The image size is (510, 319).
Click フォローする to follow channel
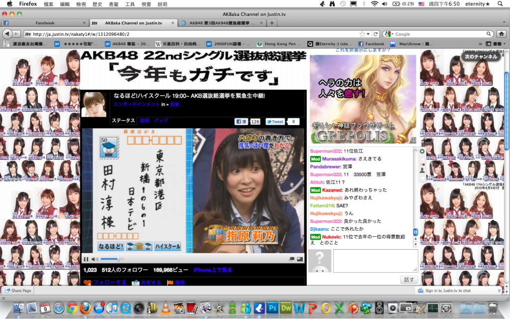click(x=106, y=283)
